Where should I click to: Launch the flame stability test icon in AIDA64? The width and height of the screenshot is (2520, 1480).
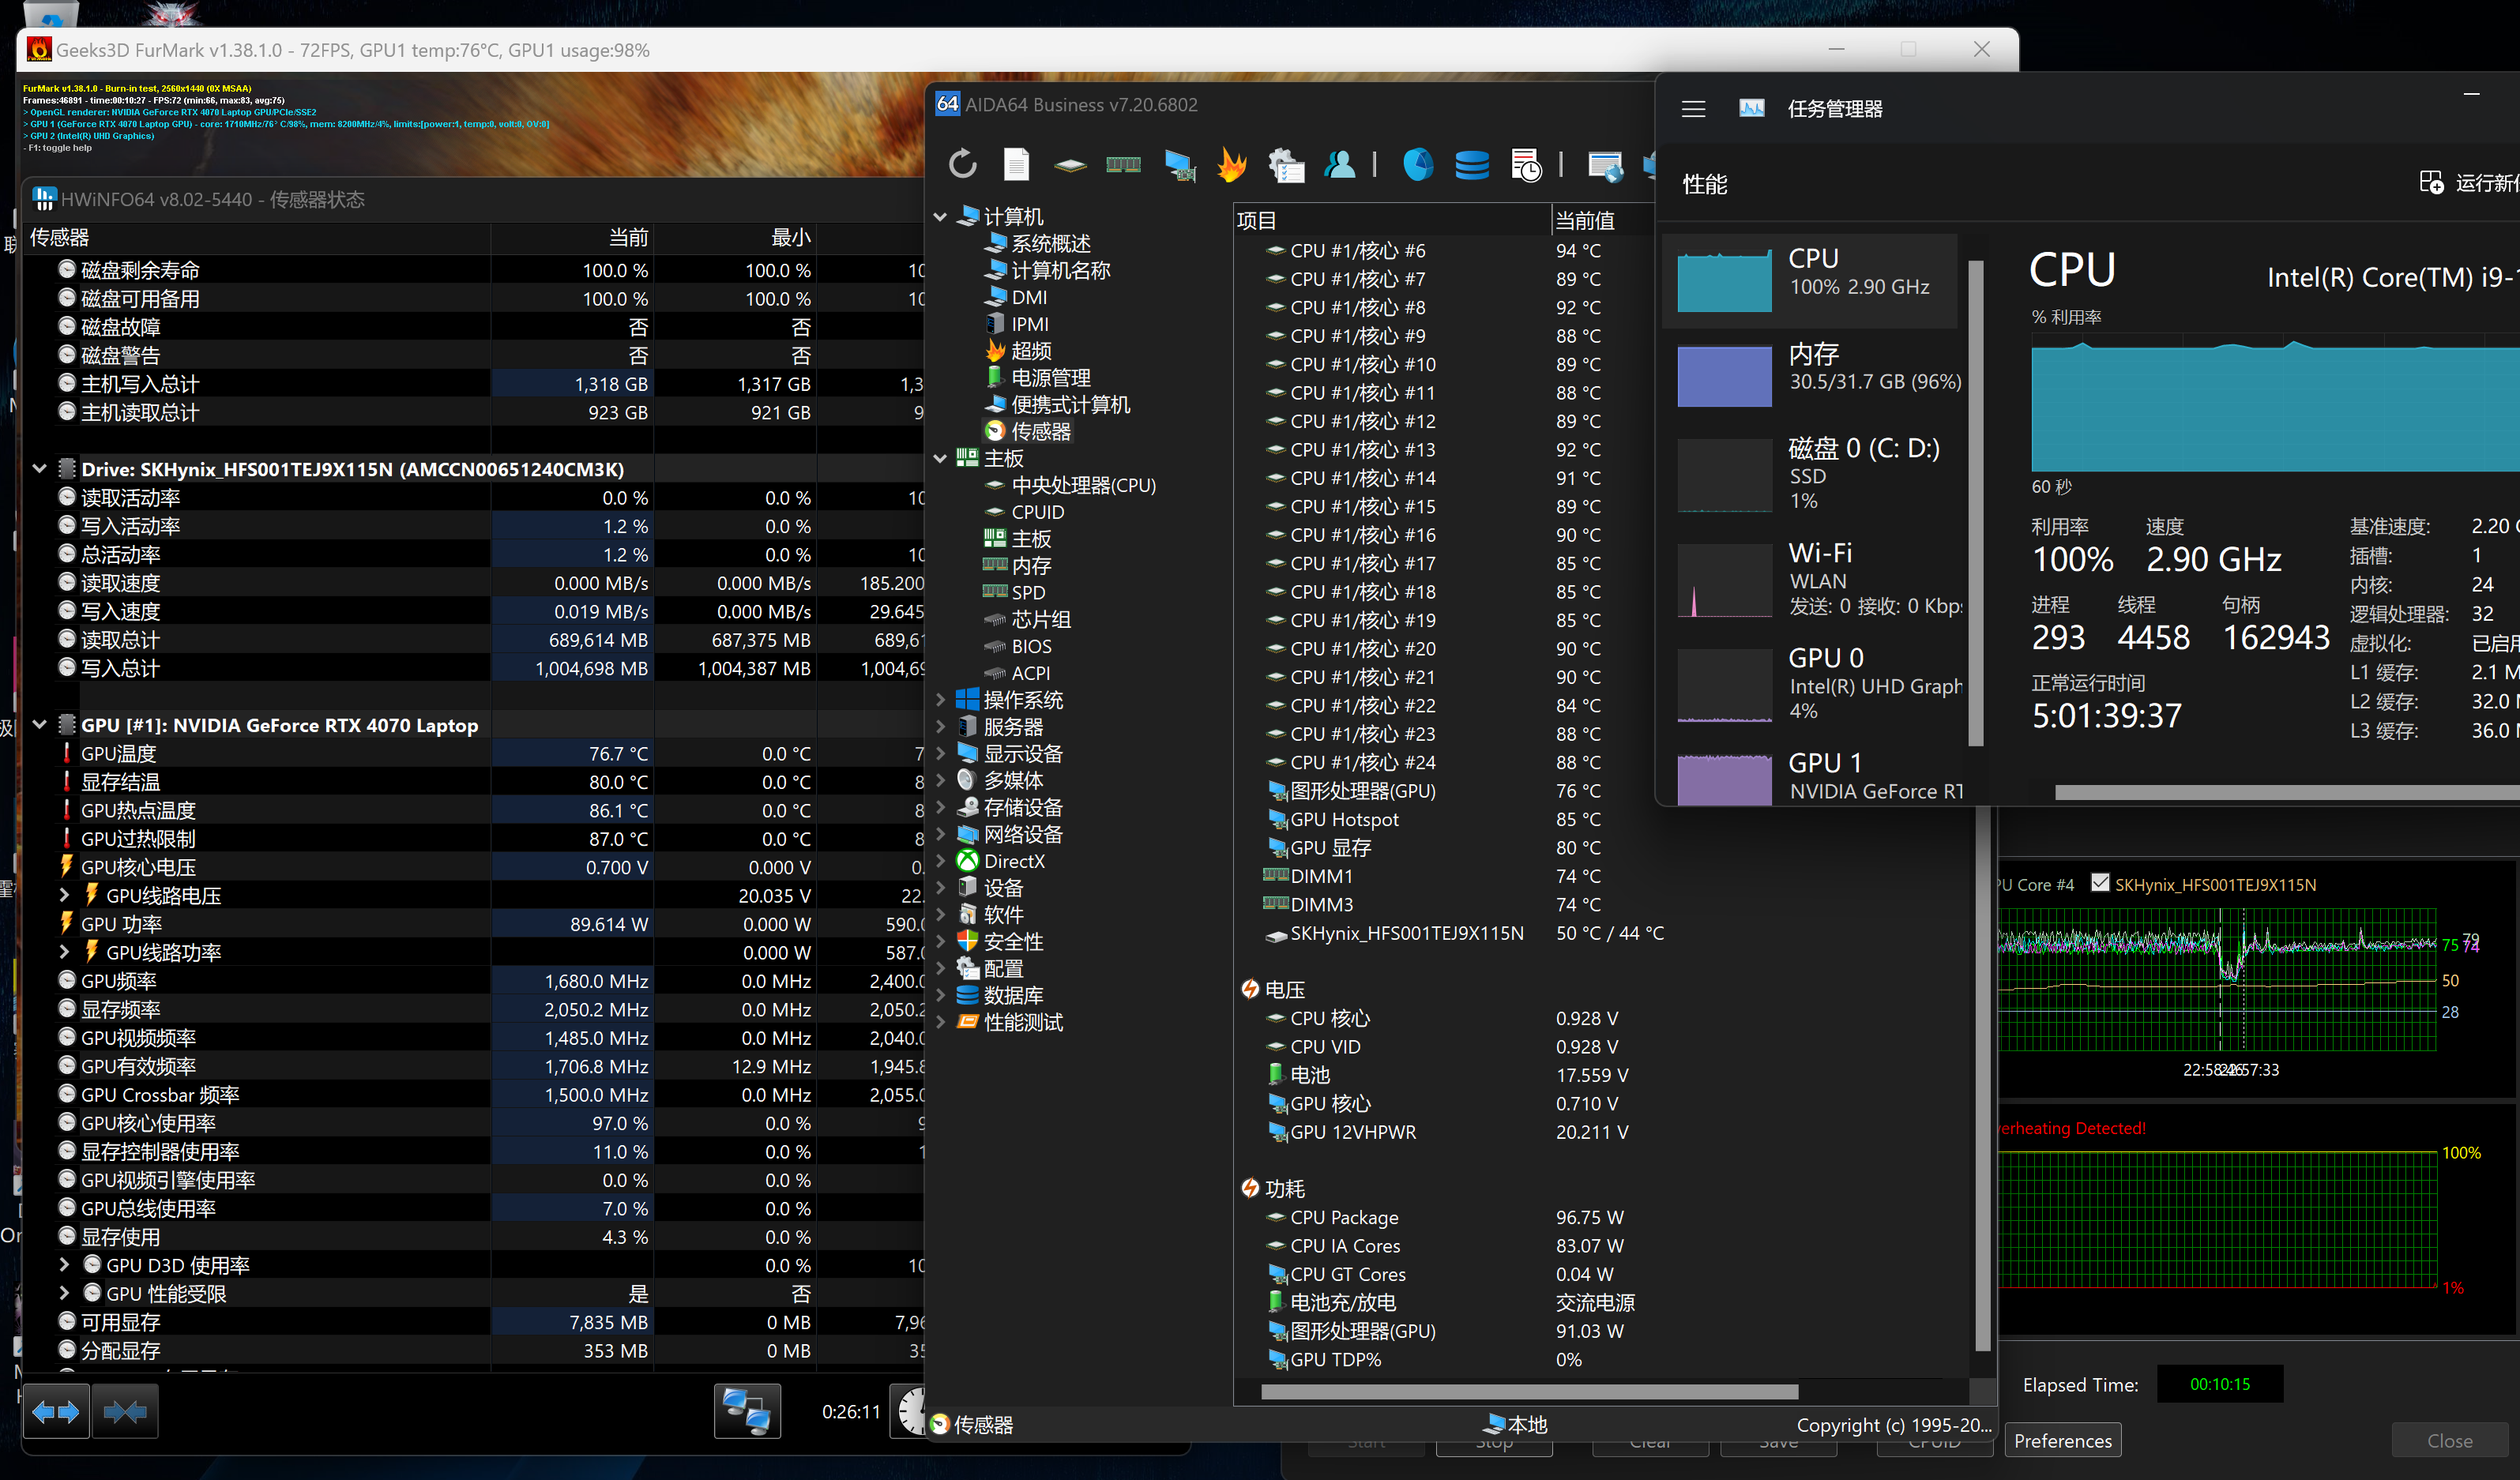tap(1231, 164)
